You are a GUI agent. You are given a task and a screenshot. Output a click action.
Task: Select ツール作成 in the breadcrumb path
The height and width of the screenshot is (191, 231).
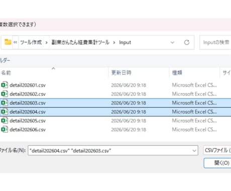(31, 42)
